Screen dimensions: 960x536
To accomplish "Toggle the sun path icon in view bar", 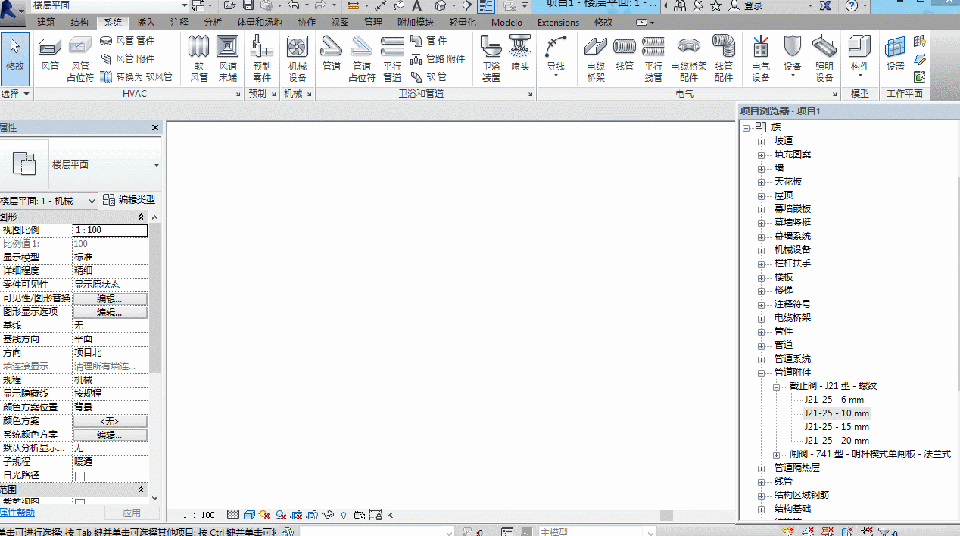I will pos(264,515).
